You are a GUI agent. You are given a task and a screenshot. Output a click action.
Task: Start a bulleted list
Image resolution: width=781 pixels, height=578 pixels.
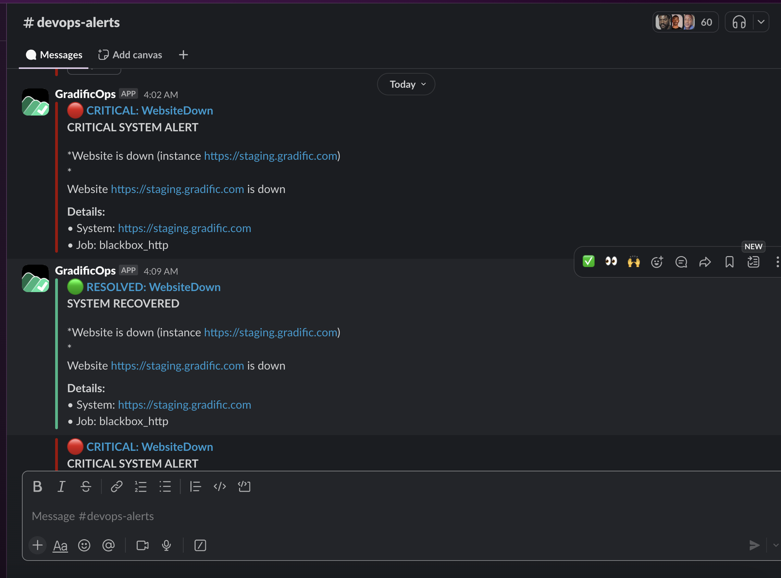pyautogui.click(x=165, y=486)
